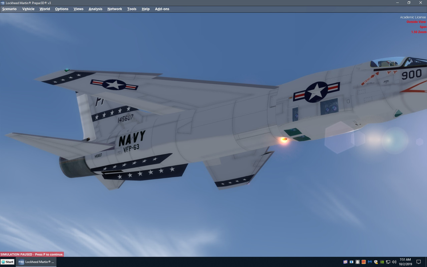The width and height of the screenshot is (427, 267).
Task: Open Windows Security shield tray icon
Action: pos(376,262)
